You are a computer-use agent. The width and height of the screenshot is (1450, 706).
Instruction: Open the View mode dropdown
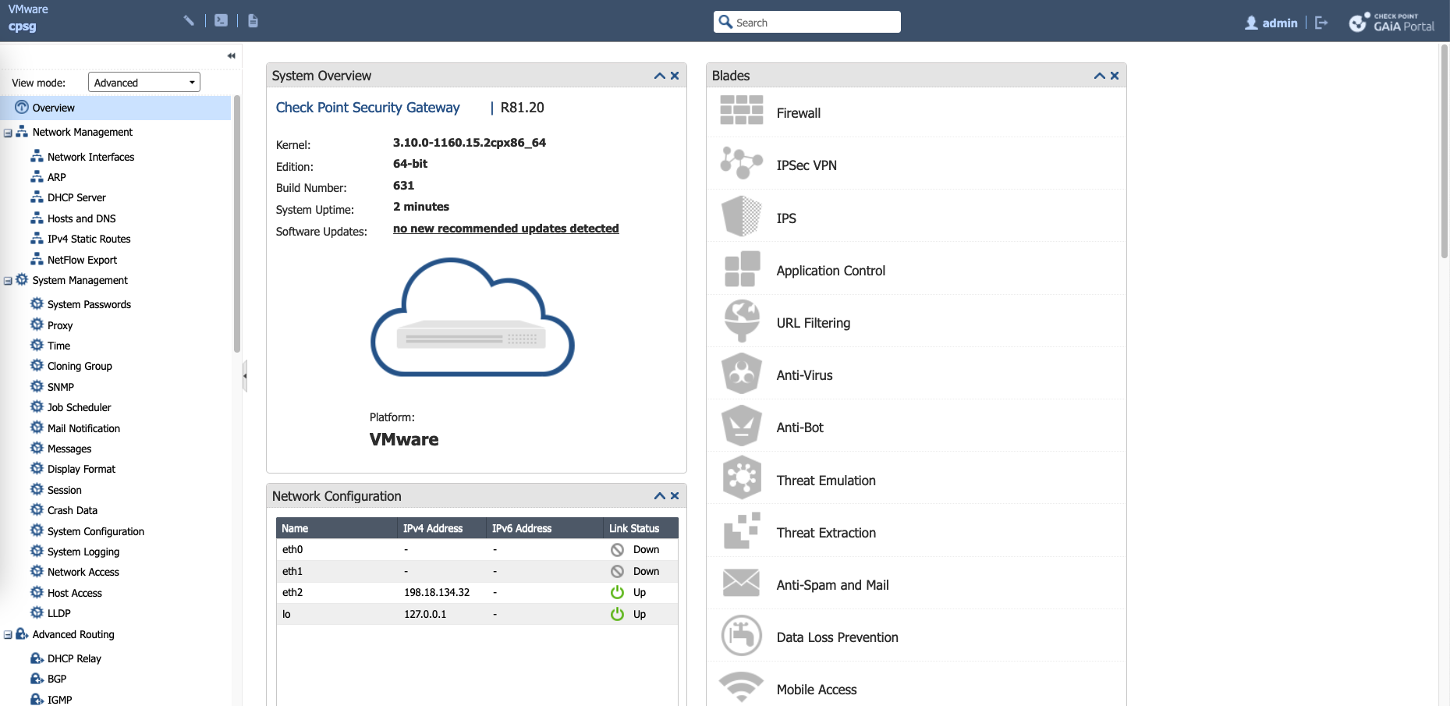pyautogui.click(x=144, y=83)
